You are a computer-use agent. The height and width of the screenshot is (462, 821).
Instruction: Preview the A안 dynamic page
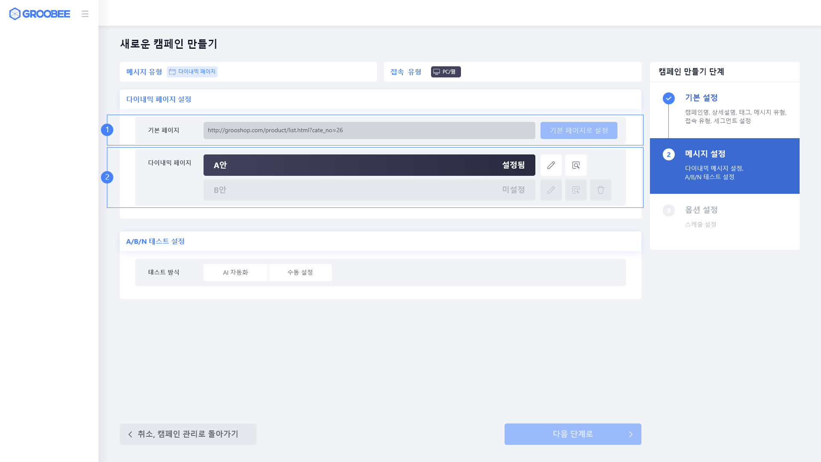576,165
